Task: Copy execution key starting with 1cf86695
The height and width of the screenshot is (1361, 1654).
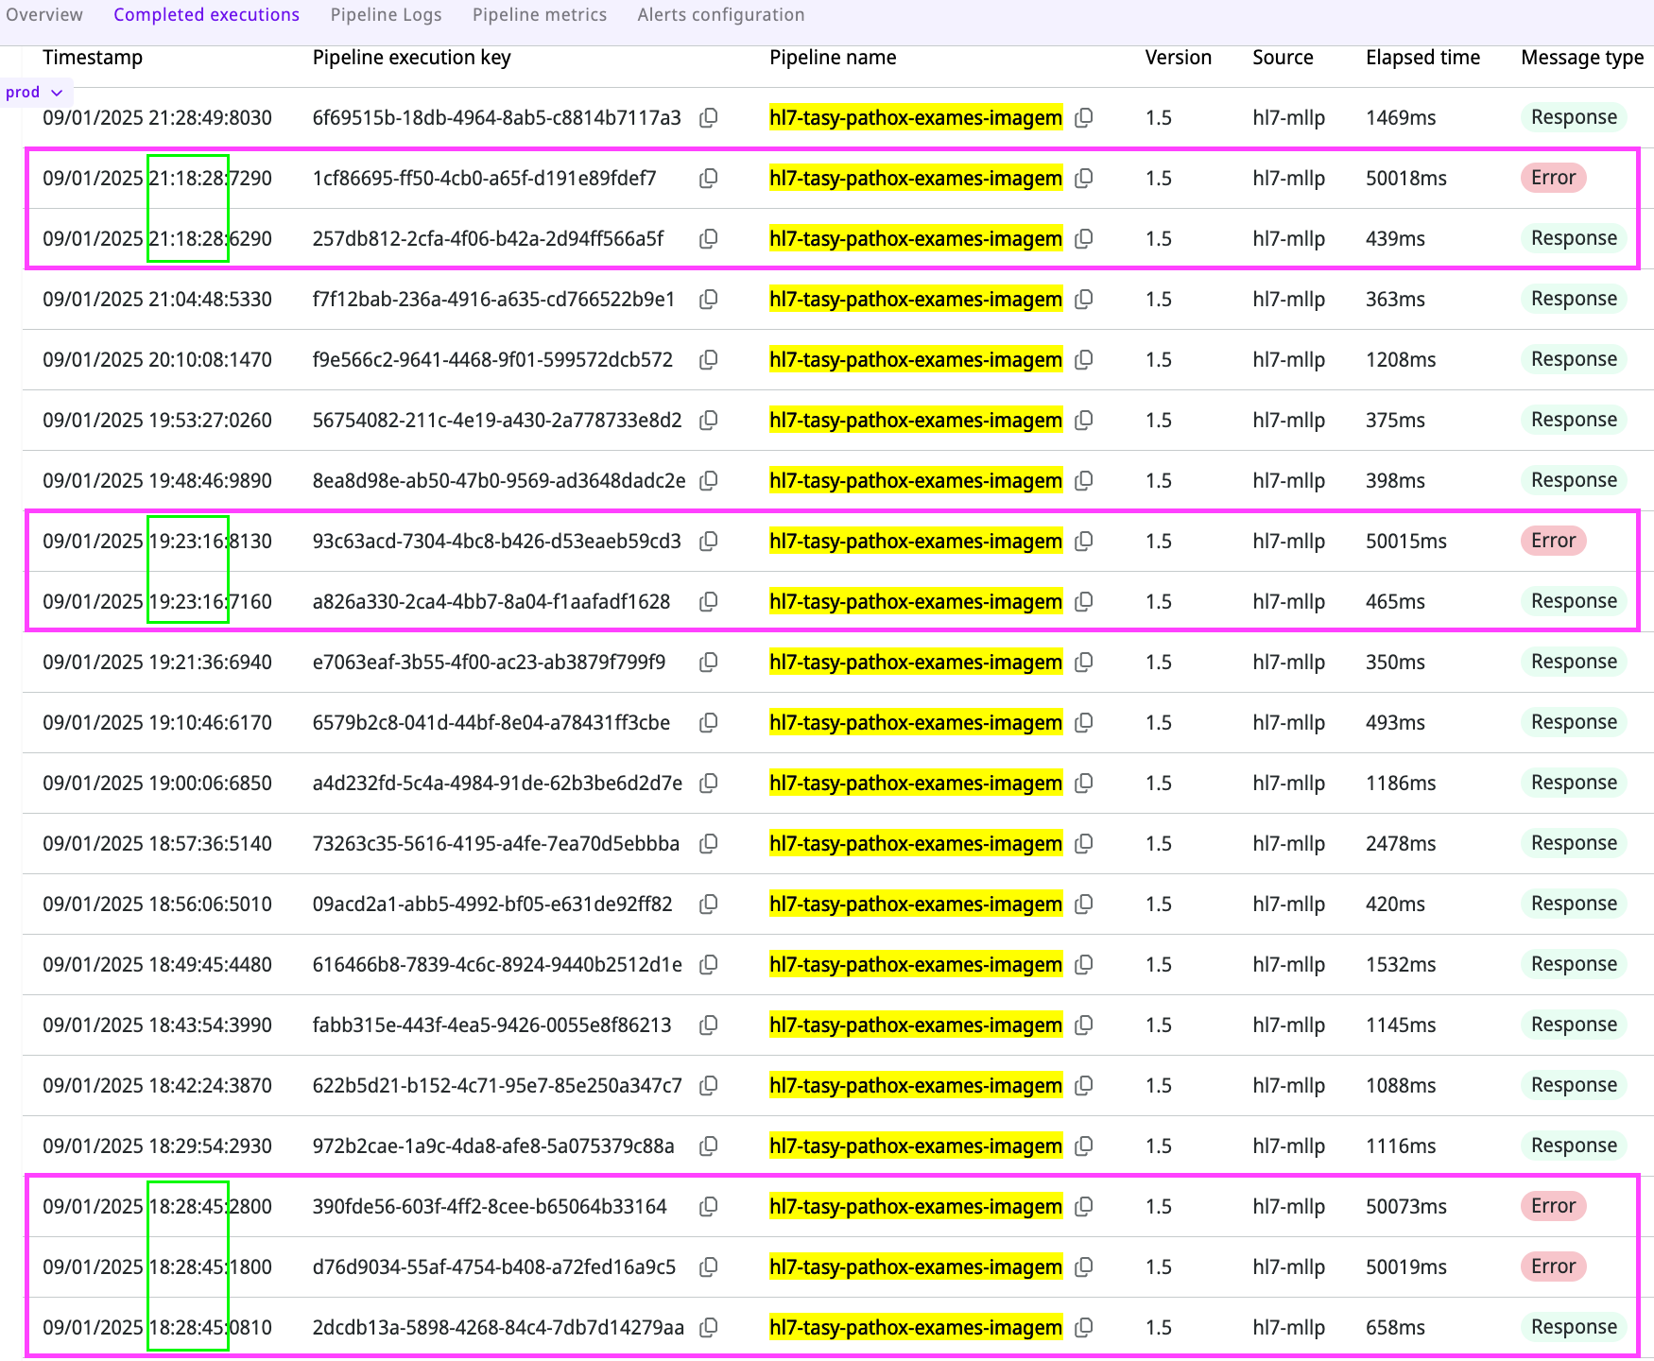Action: [x=708, y=179]
